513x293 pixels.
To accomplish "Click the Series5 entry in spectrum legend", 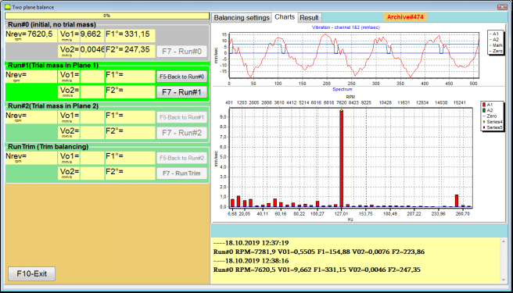I will pyautogui.click(x=492, y=127).
